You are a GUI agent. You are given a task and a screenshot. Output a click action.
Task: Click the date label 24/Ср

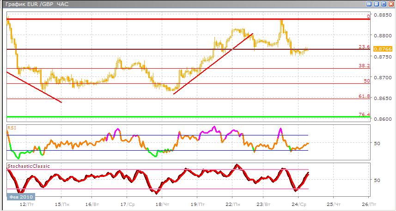(298, 204)
